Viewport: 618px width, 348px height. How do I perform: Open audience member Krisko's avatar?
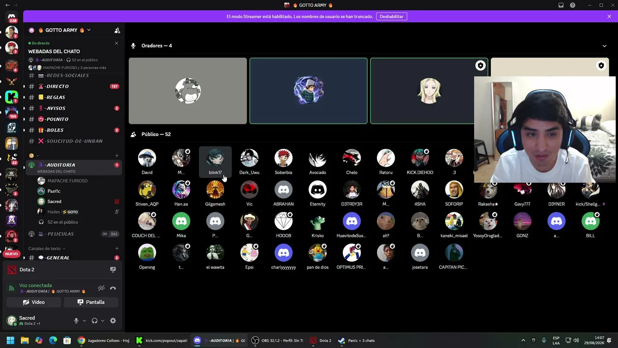pos(318,221)
